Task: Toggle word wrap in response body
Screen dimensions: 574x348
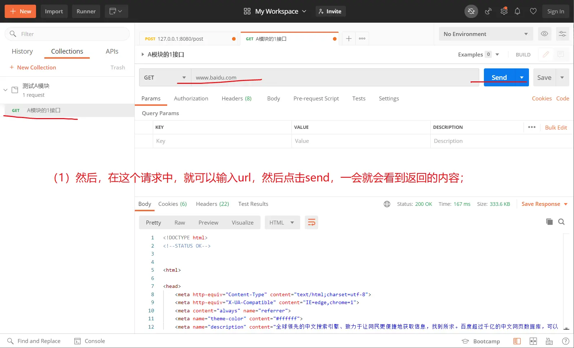Action: click(311, 223)
